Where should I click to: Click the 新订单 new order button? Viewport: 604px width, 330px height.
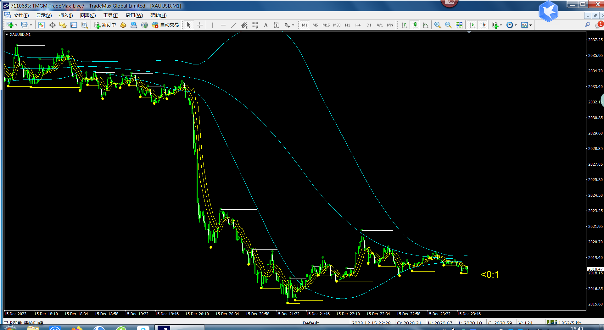(105, 25)
